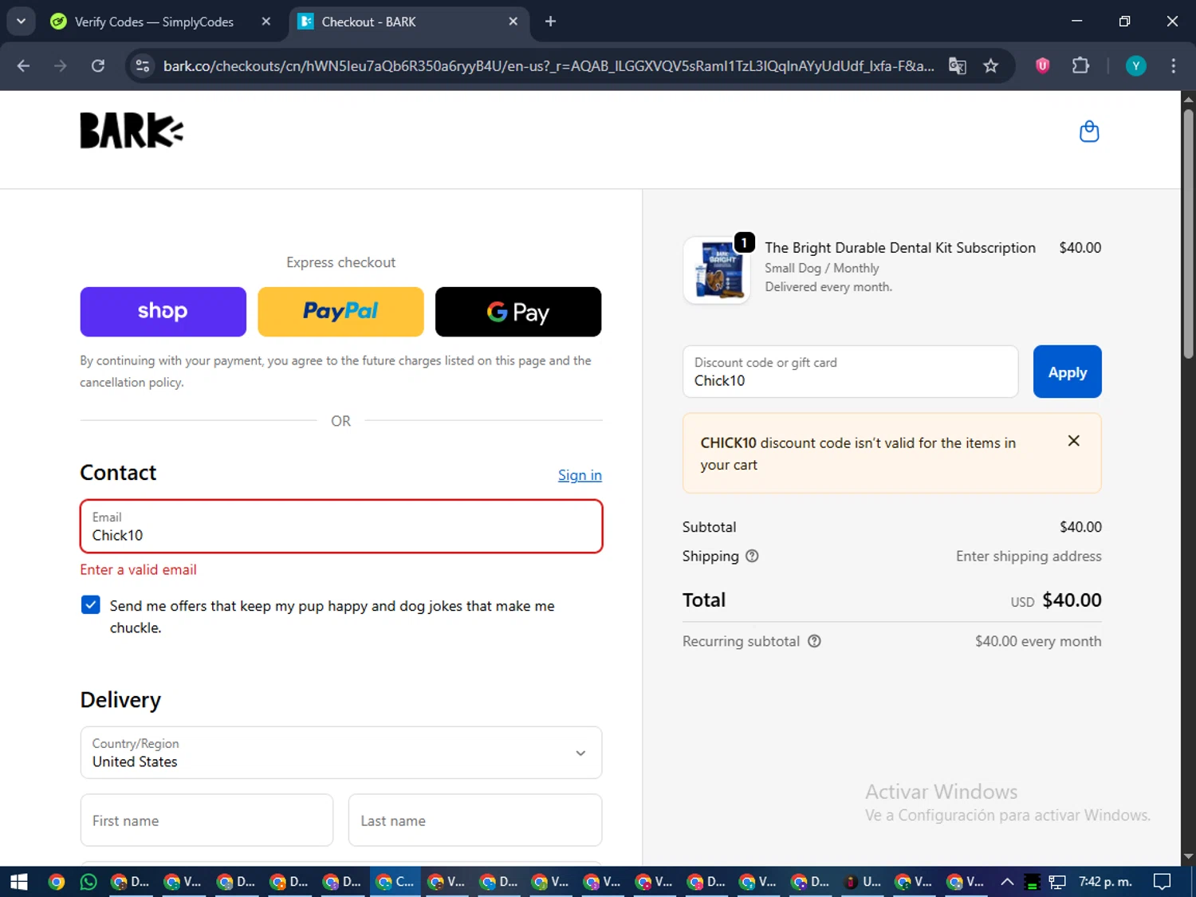
Task: Select the active C... Chrome taskbar window
Action: point(395,881)
